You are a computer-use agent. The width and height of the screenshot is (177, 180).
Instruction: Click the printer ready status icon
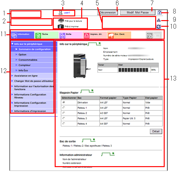[x=61, y=26]
